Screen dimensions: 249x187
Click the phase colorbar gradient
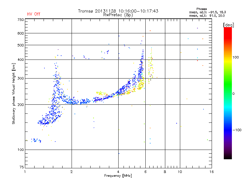pos(228,93)
